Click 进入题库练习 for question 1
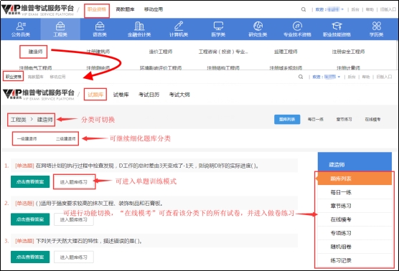Image resolution: width=399 pixels, height=271 pixels. click(x=74, y=182)
